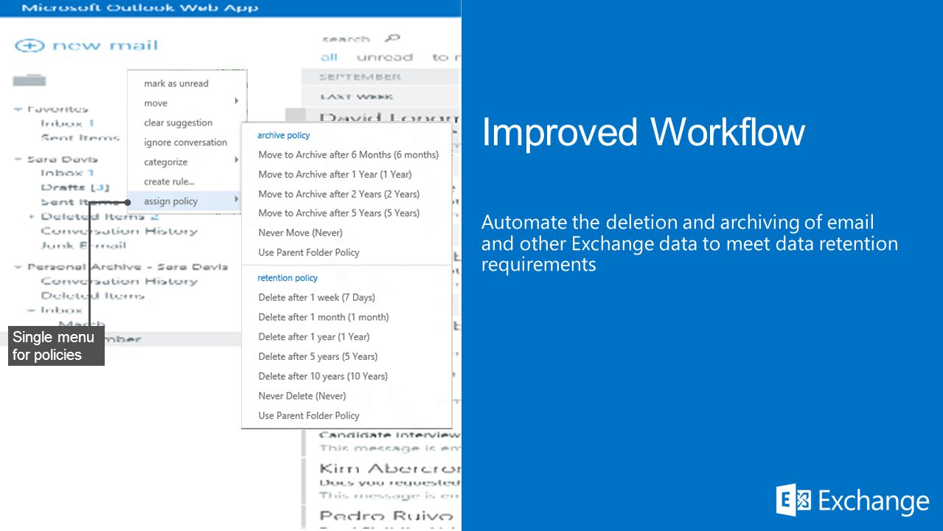The width and height of the screenshot is (943, 531).
Task: Collapse the Inbox folder in Personal Archive
Action: click(32, 310)
